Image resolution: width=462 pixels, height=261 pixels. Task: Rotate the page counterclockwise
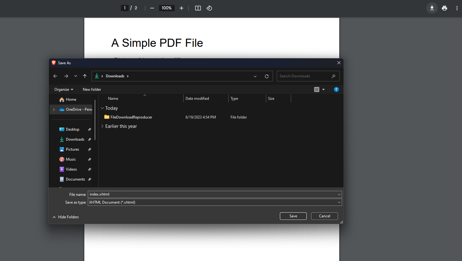pyautogui.click(x=209, y=8)
